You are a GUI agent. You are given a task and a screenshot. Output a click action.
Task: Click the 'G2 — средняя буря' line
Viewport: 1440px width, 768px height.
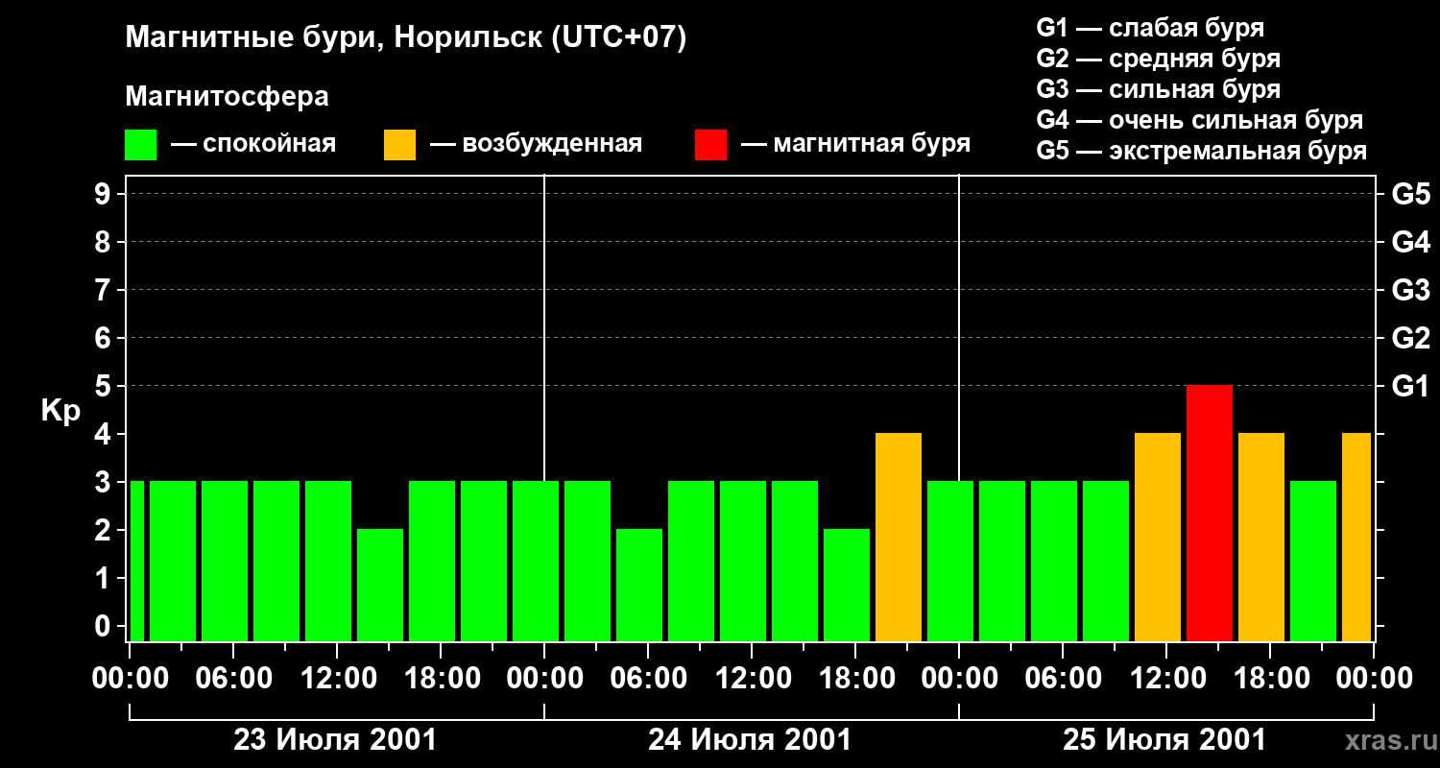pos(1158,59)
